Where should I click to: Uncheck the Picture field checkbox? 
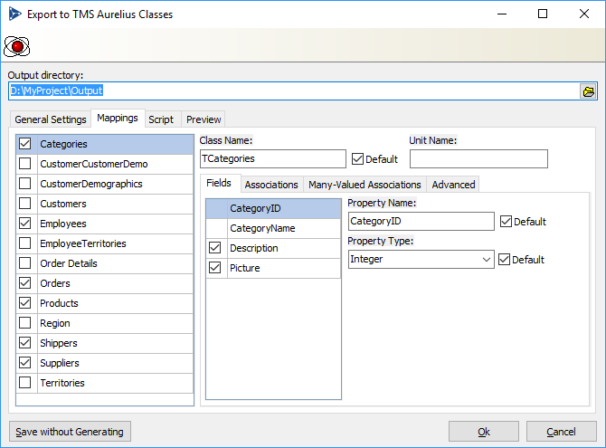[215, 268]
